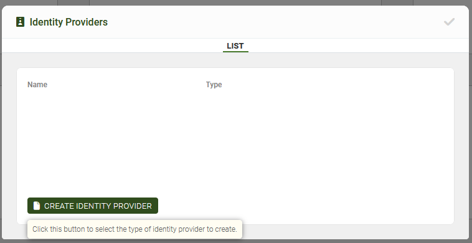Click the tooltip about selecting provider type

(135, 229)
